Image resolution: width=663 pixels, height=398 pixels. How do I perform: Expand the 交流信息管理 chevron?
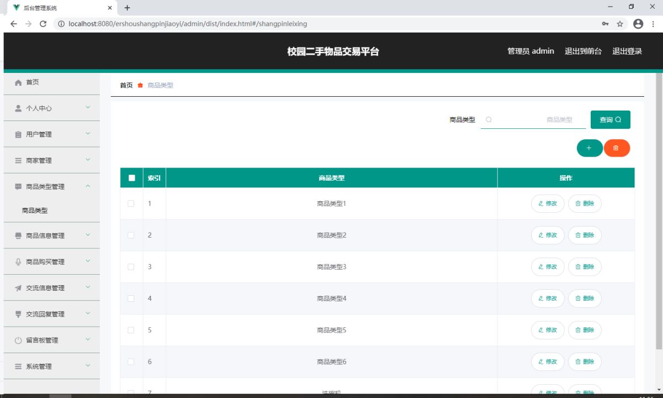click(88, 287)
